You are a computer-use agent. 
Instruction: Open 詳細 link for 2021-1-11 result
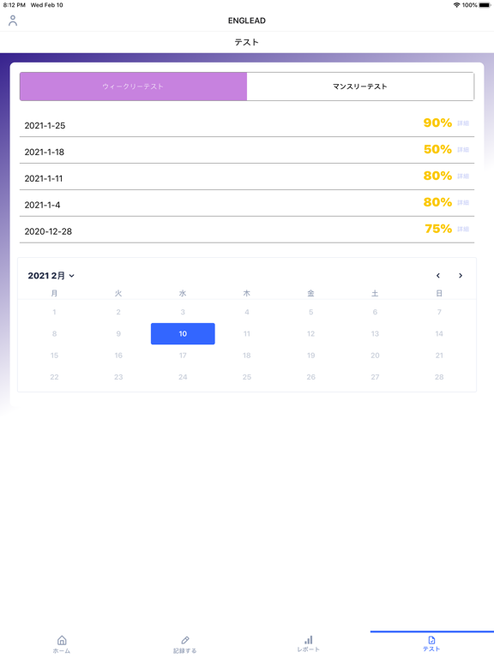pyautogui.click(x=463, y=176)
